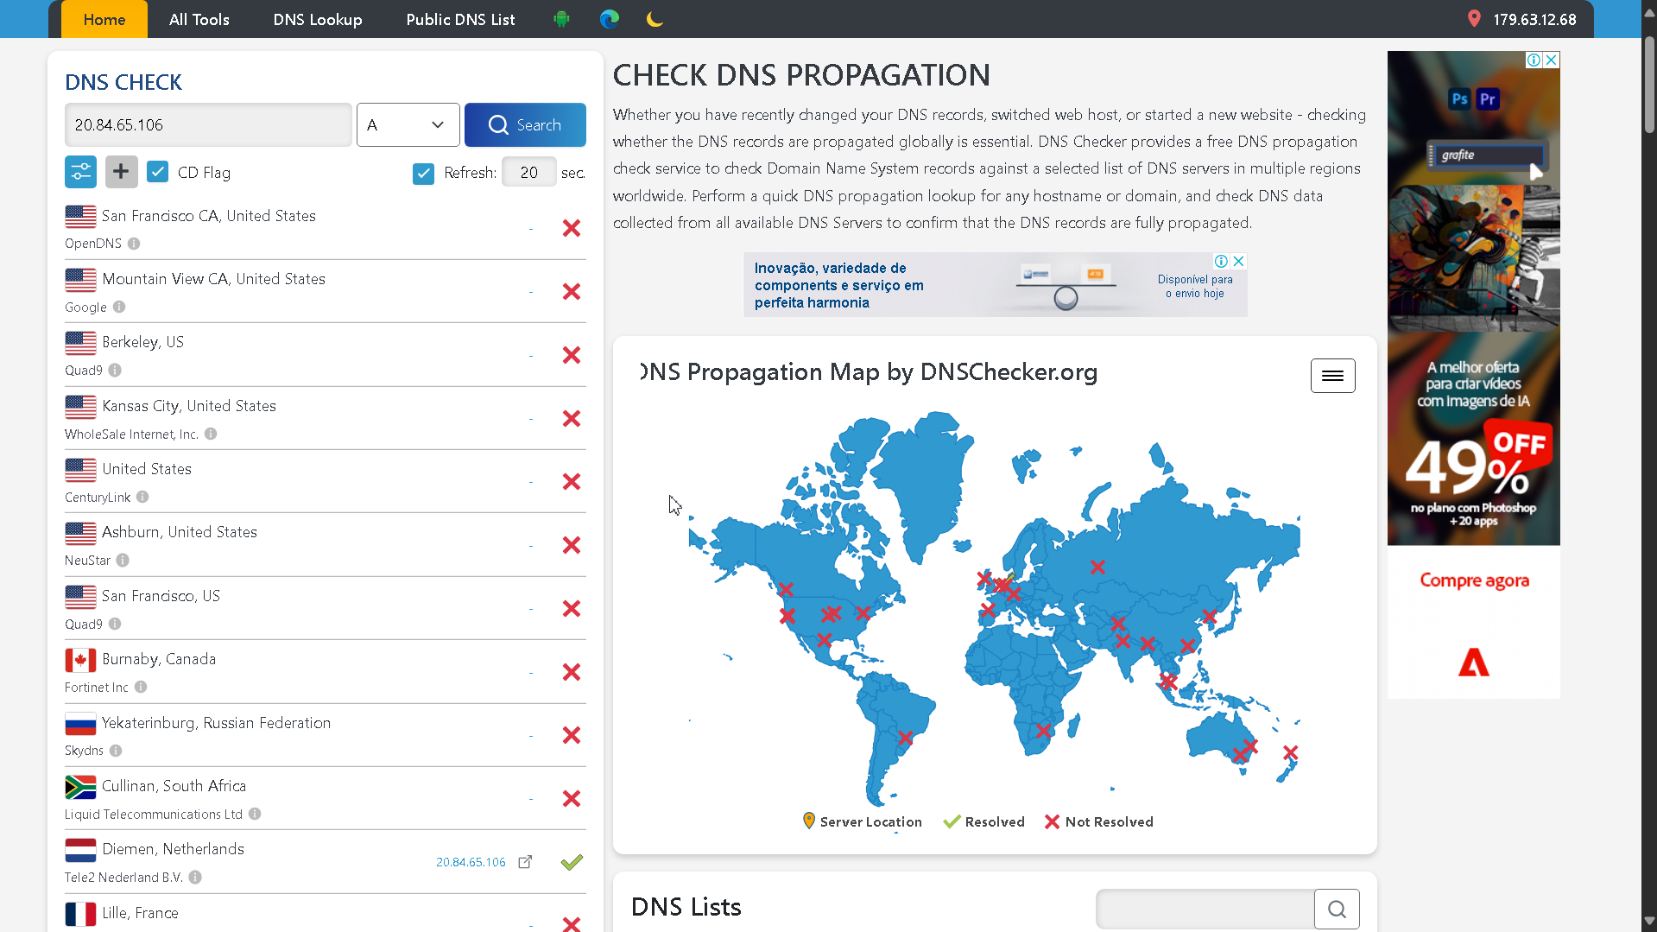The image size is (1657, 932).
Task: Open the map chart hamburger menu
Action: (1332, 376)
